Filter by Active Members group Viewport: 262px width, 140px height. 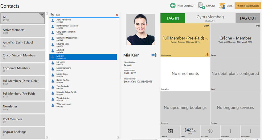point(23,31)
